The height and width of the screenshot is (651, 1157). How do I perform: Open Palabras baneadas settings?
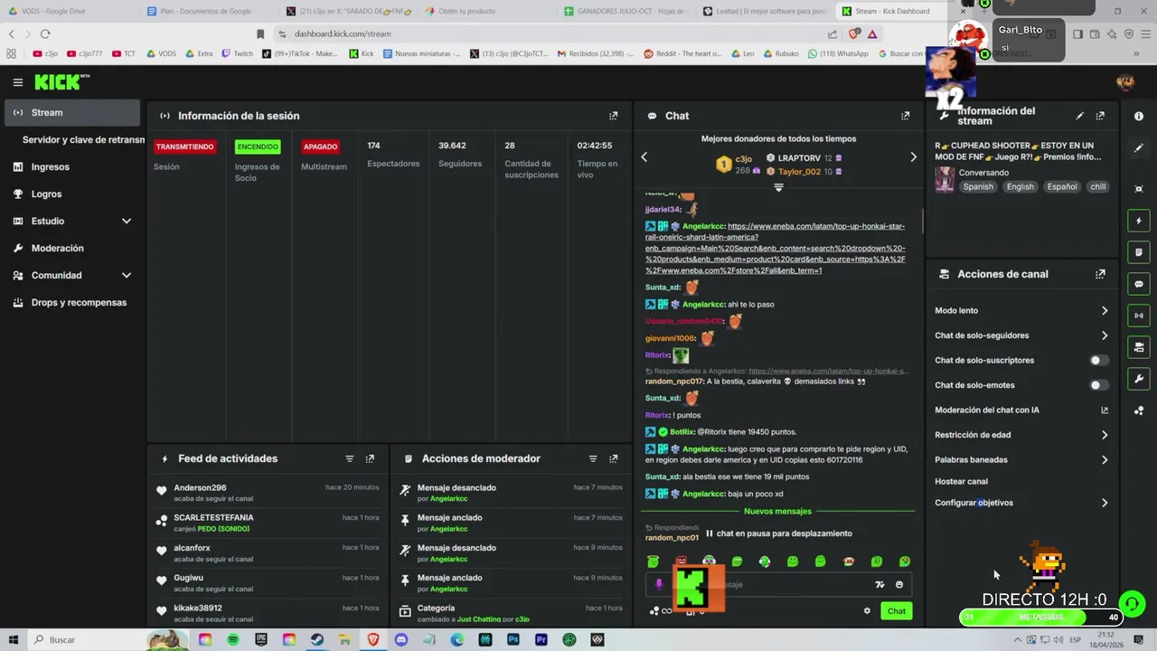tap(1021, 459)
